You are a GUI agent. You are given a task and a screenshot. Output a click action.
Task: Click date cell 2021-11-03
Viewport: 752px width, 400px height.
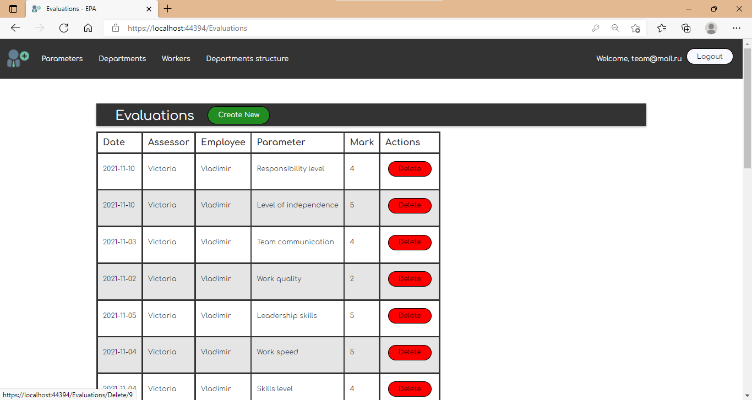point(119,245)
